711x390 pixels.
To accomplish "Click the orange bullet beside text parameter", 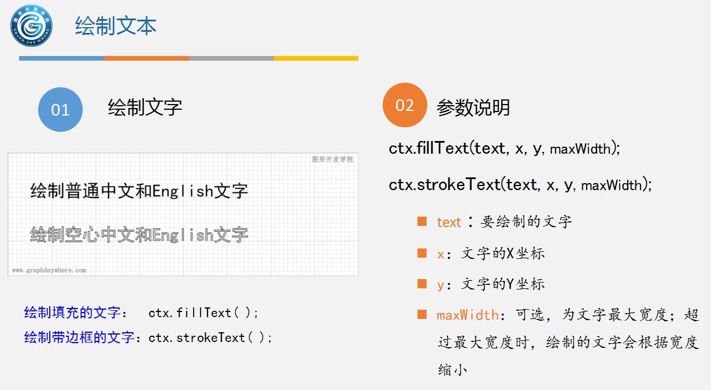I will [x=422, y=221].
